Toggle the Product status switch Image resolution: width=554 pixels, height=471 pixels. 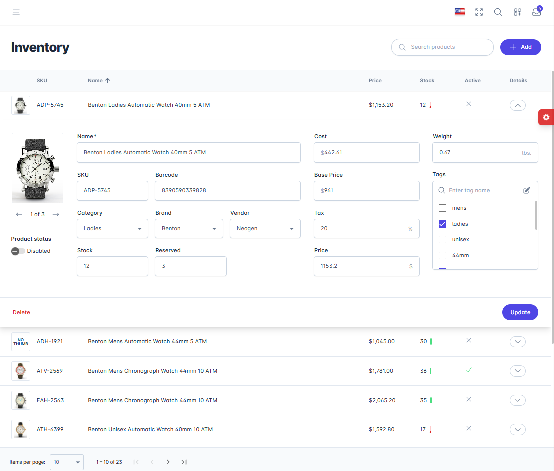coord(18,251)
